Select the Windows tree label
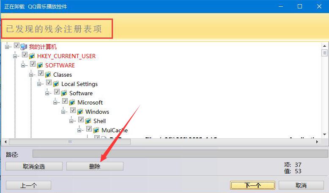329x193 pixels. tap(97, 112)
